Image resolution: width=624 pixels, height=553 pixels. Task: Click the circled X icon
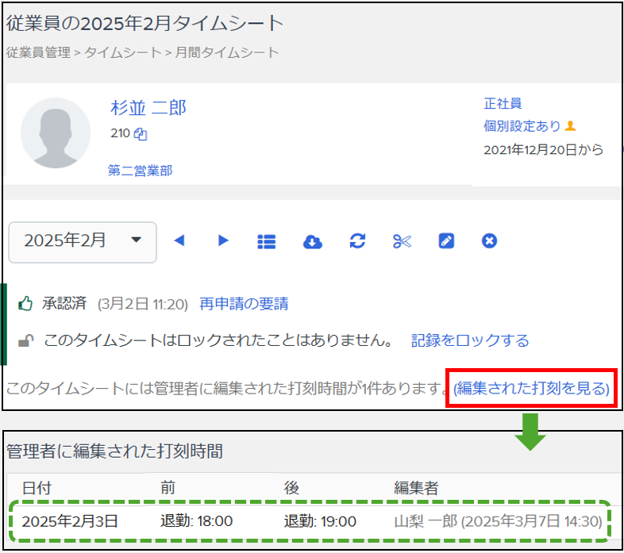pyautogui.click(x=489, y=240)
